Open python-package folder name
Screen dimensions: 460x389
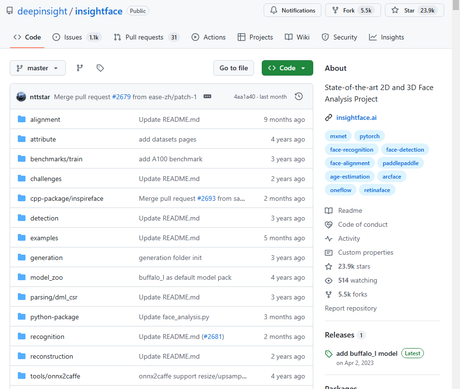[54, 317]
